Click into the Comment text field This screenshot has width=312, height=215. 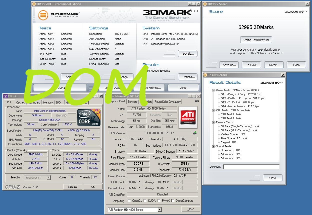tap(251, 167)
